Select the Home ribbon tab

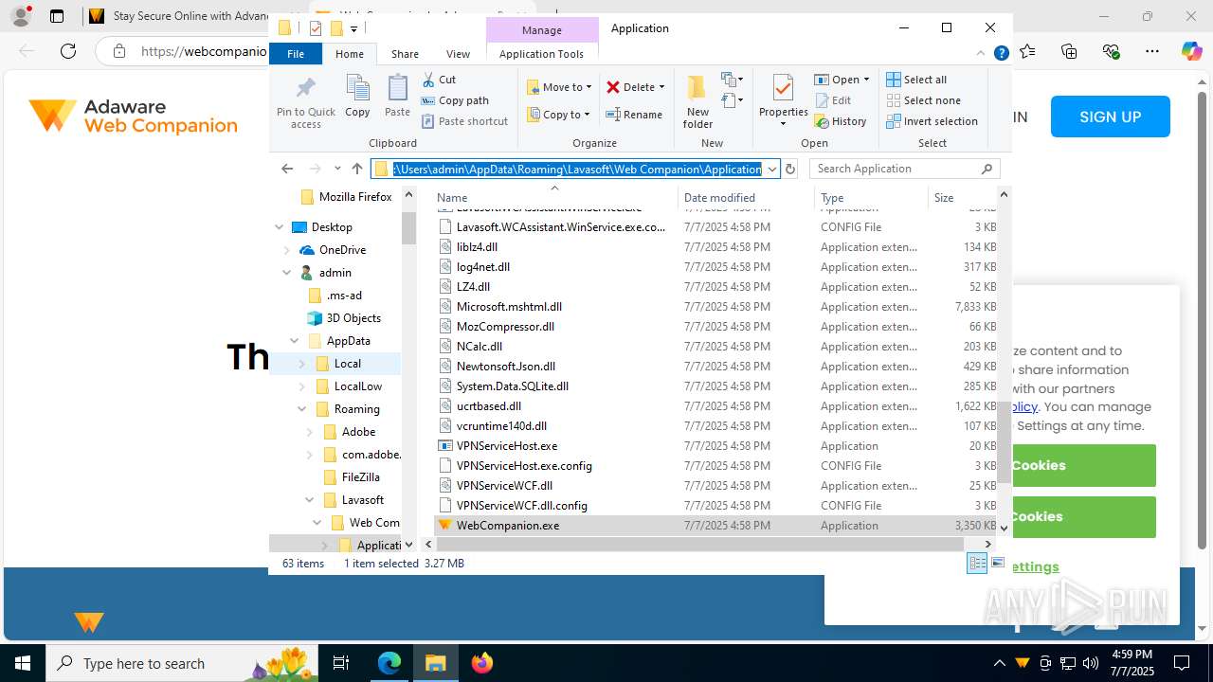point(350,54)
